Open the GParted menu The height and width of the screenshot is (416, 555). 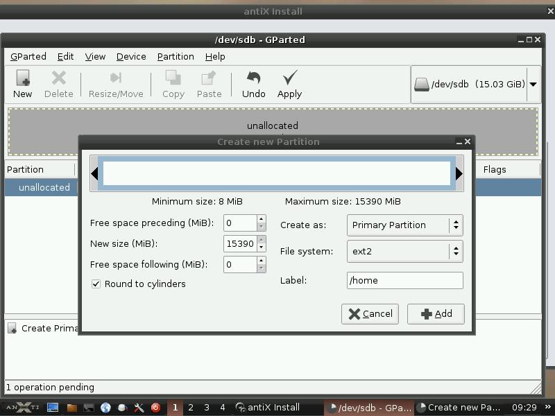pos(28,57)
